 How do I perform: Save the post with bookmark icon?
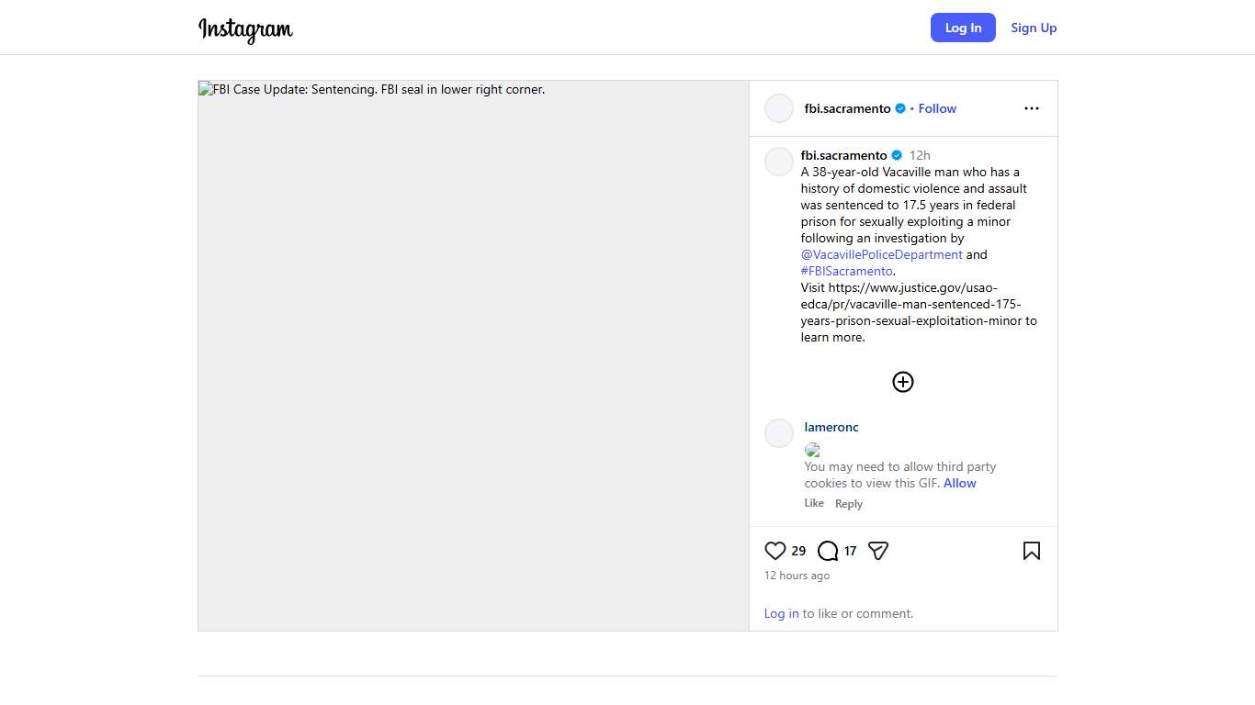tap(1031, 551)
